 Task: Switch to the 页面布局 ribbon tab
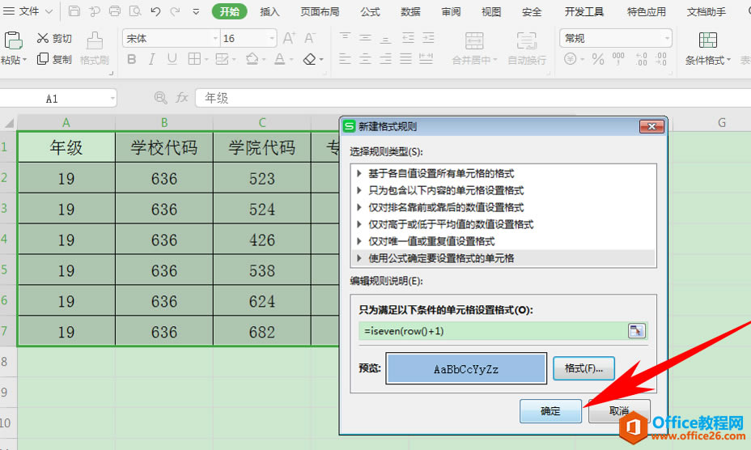tap(320, 11)
